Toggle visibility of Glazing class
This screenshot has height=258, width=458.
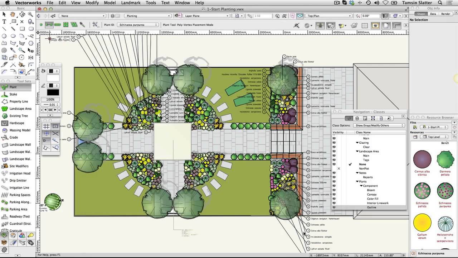coord(334,143)
